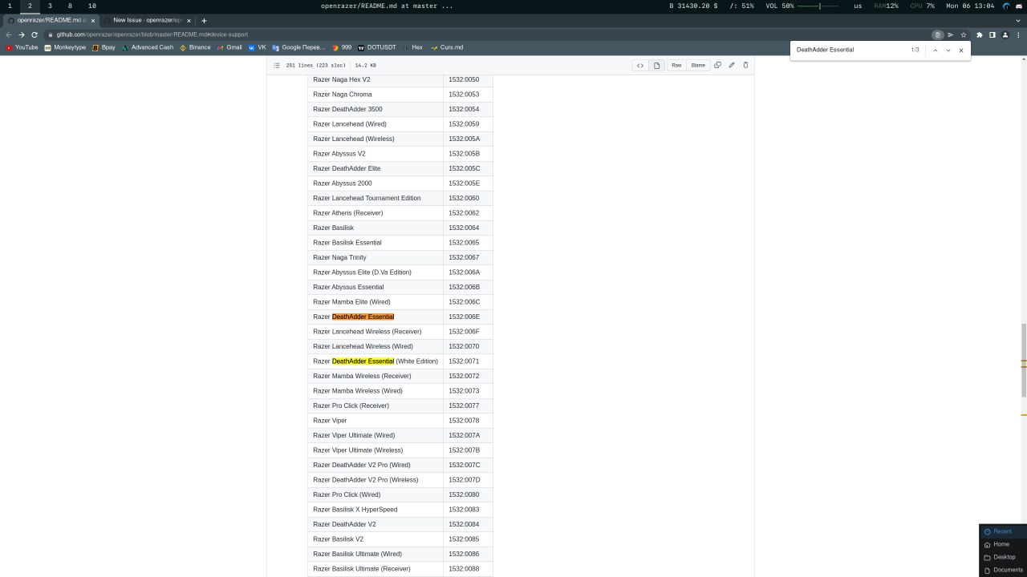Edit the README using the pencil icon
Image resolution: width=1027 pixels, height=577 pixels.
click(x=731, y=65)
